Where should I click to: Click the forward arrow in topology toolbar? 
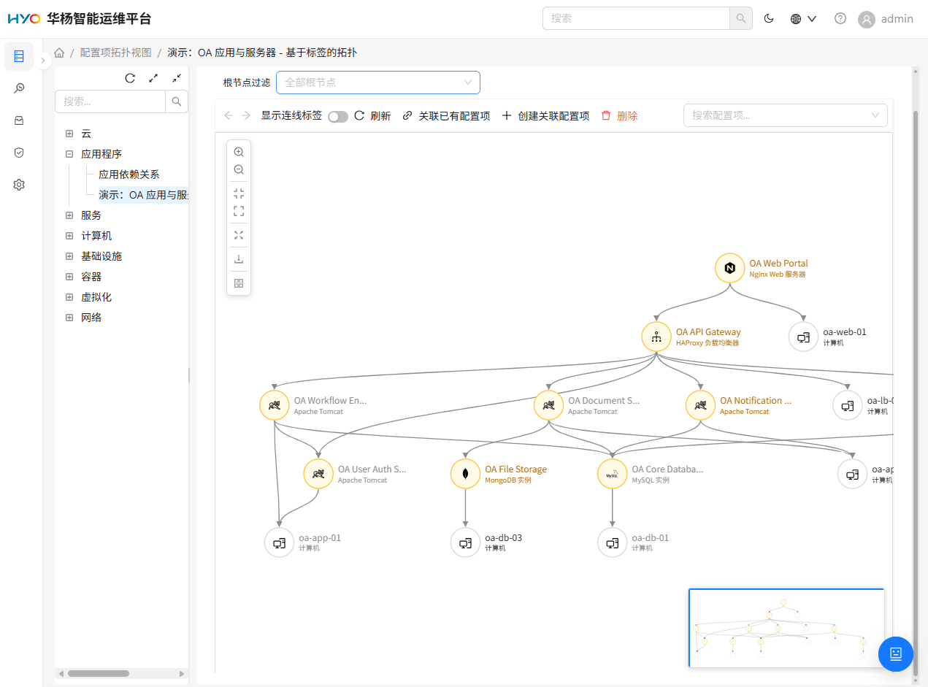[246, 115]
